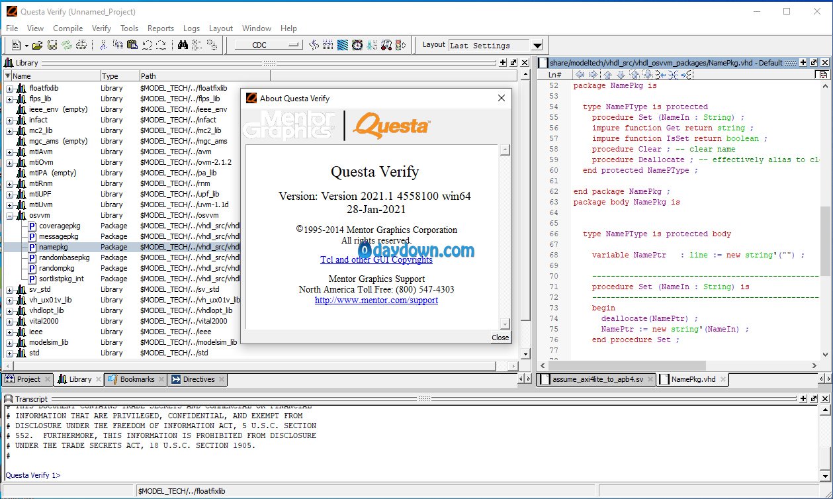
Task: Expand the std library node
Action: pyautogui.click(x=9, y=353)
